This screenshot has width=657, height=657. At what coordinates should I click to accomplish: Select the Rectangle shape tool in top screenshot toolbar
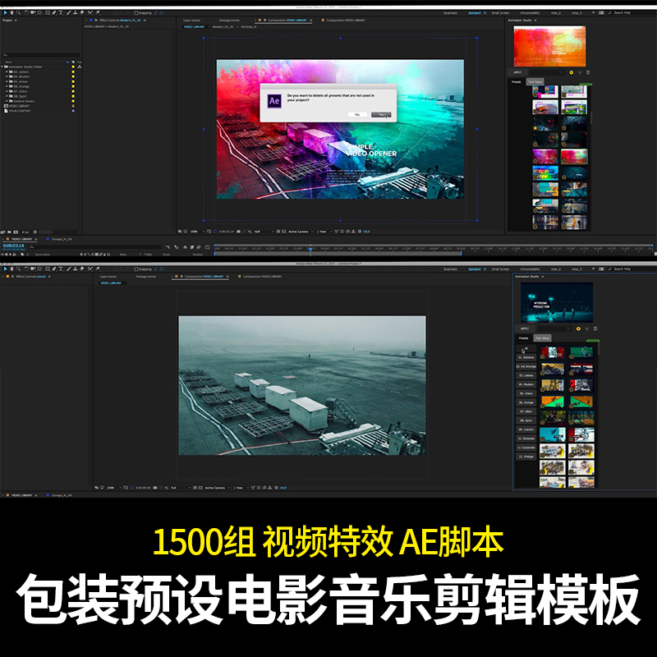click(x=48, y=13)
